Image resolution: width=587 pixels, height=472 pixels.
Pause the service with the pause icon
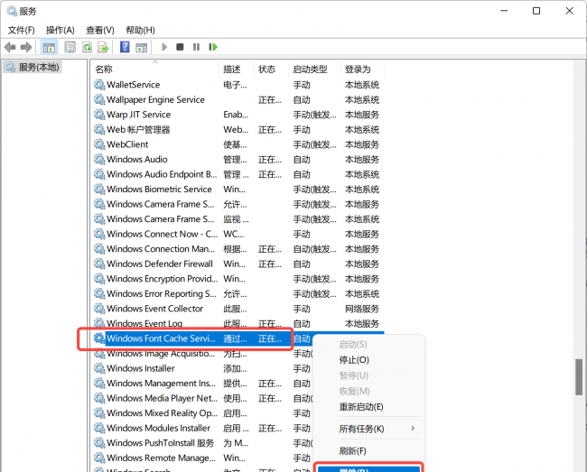pyautogui.click(x=196, y=47)
